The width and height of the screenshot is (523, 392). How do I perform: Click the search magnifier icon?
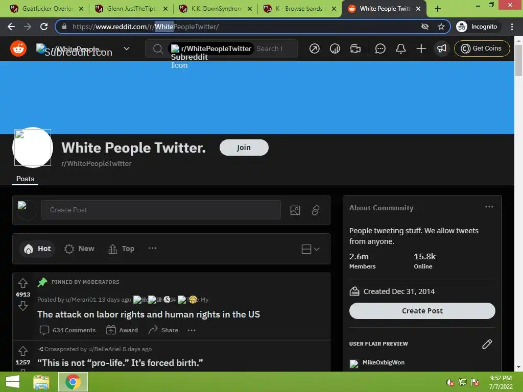click(158, 49)
